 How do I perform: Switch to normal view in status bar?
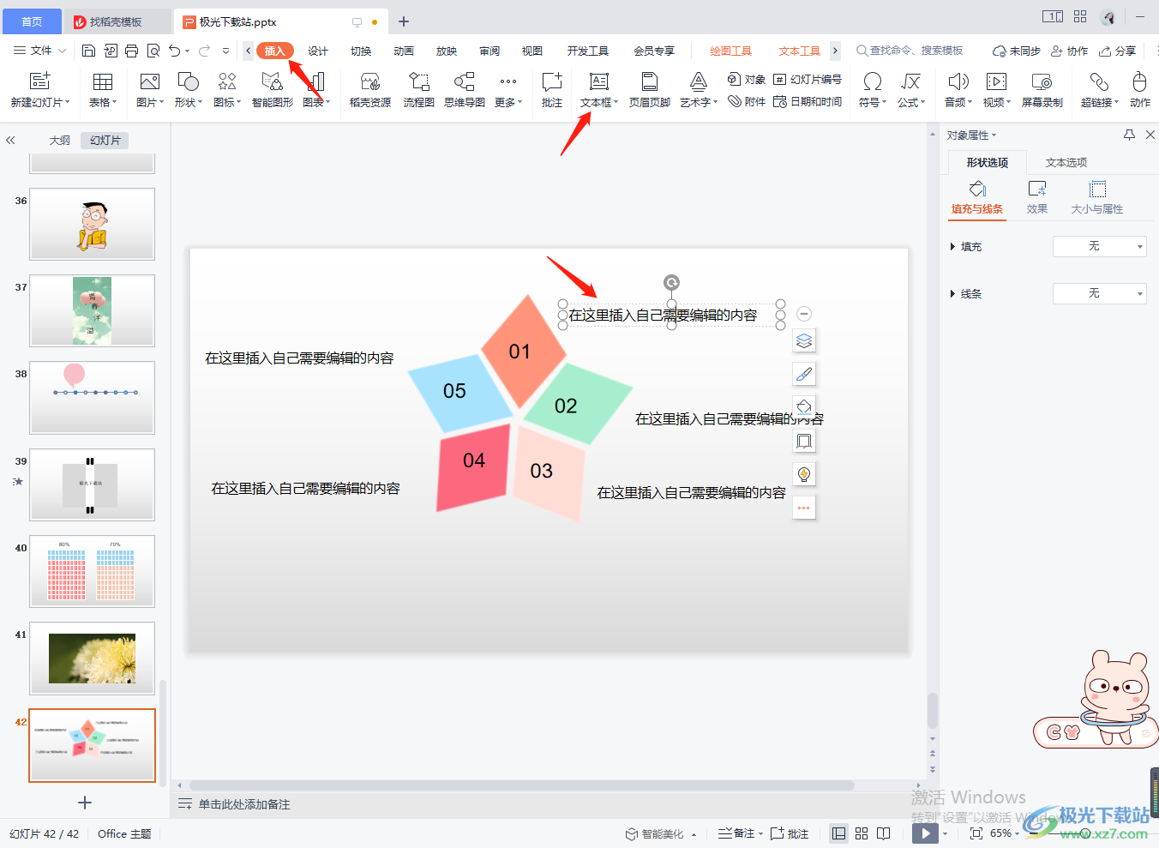point(839,833)
